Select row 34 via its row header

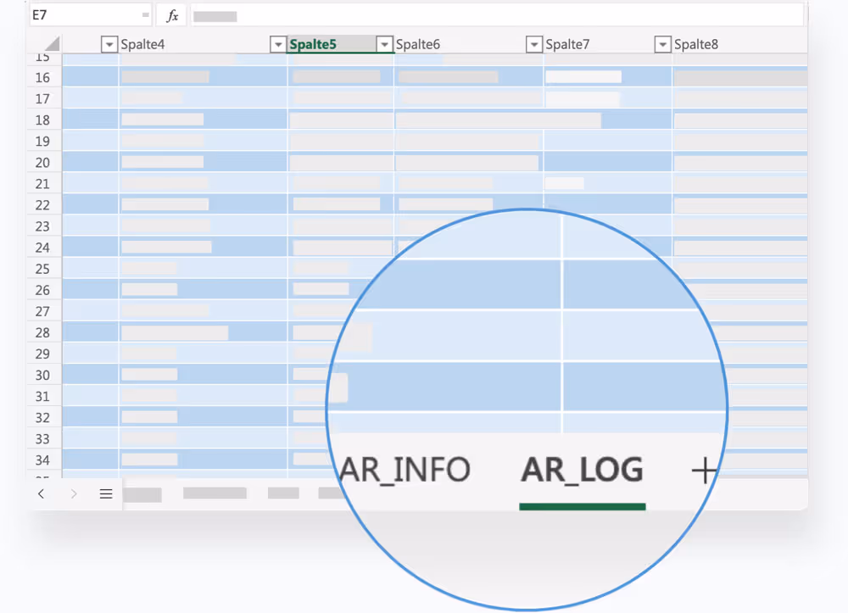pyautogui.click(x=43, y=460)
